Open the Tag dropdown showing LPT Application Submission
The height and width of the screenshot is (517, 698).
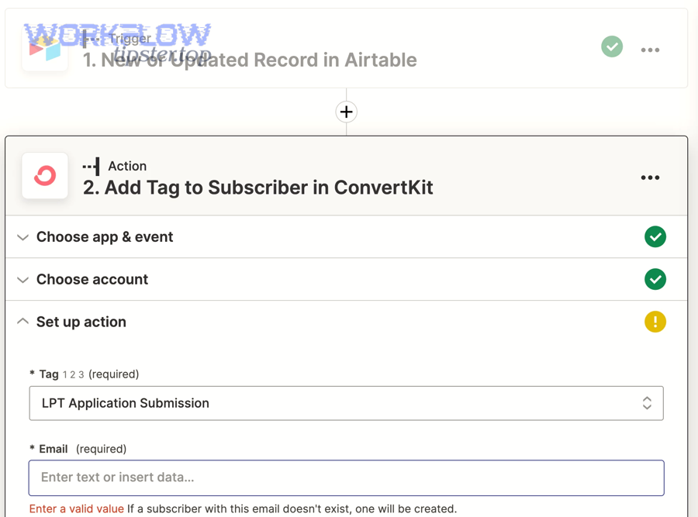tap(346, 403)
